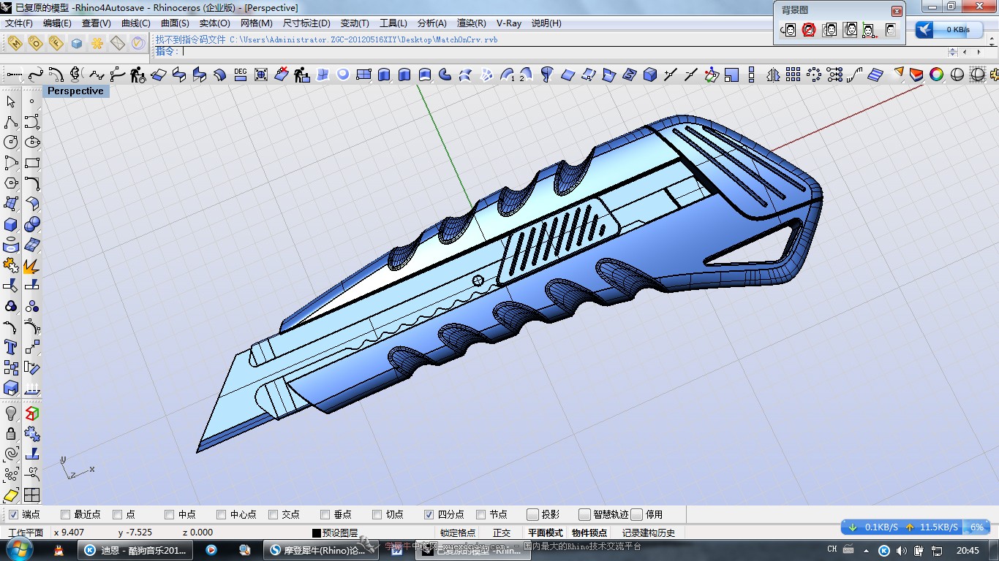Click the polar array icon

814,74
